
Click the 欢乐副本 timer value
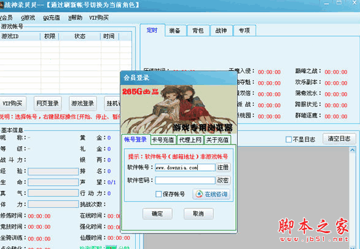(x=336, y=83)
